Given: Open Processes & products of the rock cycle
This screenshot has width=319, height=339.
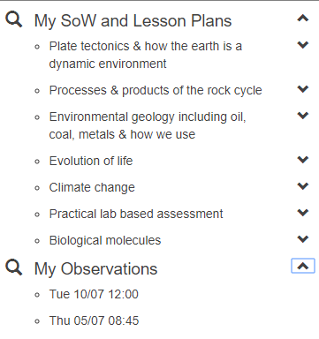Looking at the screenshot, I should click(156, 90).
